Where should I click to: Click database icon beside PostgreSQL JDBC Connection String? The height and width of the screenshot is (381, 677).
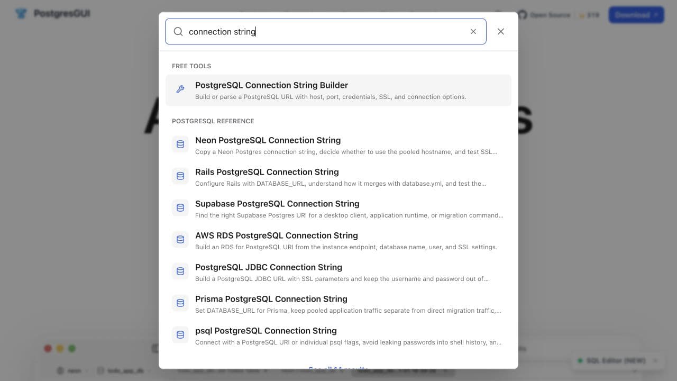180,271
